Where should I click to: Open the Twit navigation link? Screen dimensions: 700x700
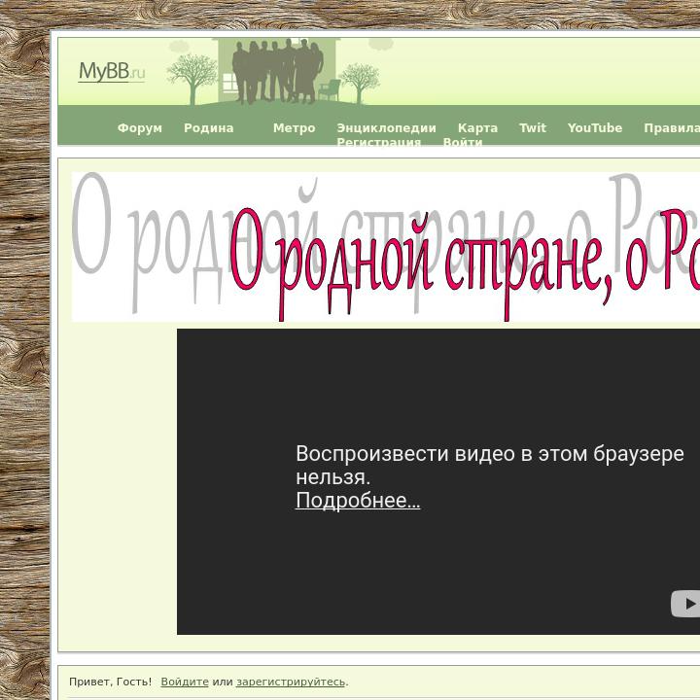click(x=533, y=128)
